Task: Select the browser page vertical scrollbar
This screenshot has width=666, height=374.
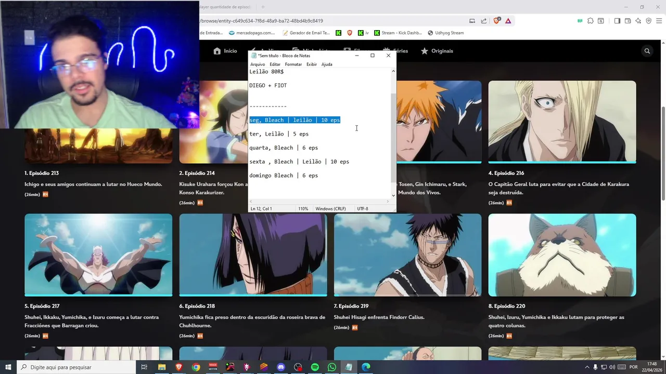Action: click(663, 153)
